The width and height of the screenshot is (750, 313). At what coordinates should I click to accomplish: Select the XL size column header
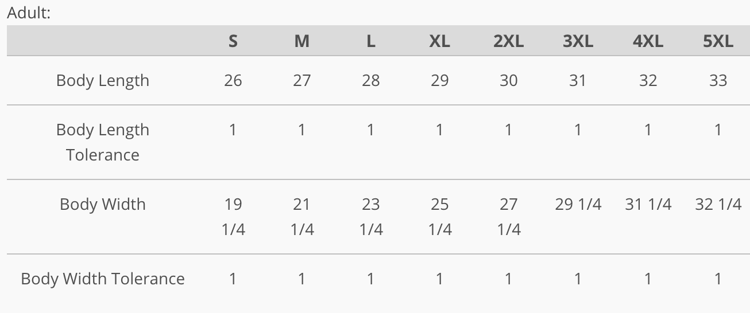click(439, 41)
